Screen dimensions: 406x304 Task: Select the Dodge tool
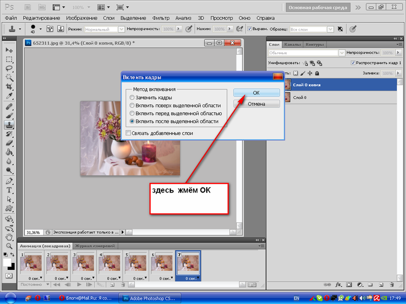click(9, 170)
